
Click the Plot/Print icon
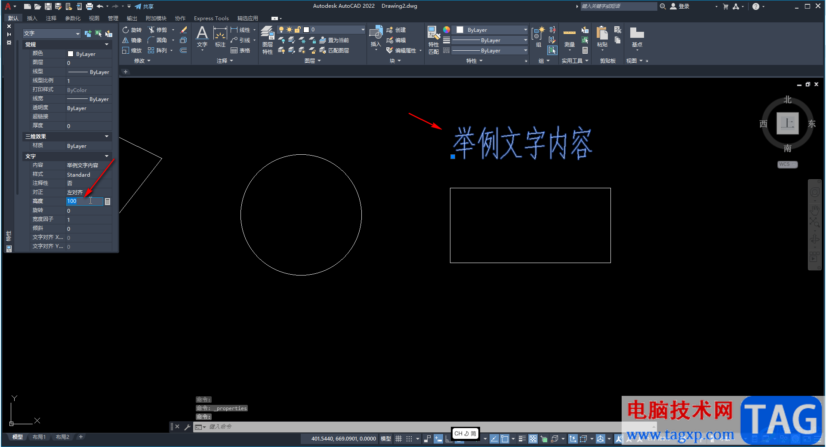coord(89,6)
